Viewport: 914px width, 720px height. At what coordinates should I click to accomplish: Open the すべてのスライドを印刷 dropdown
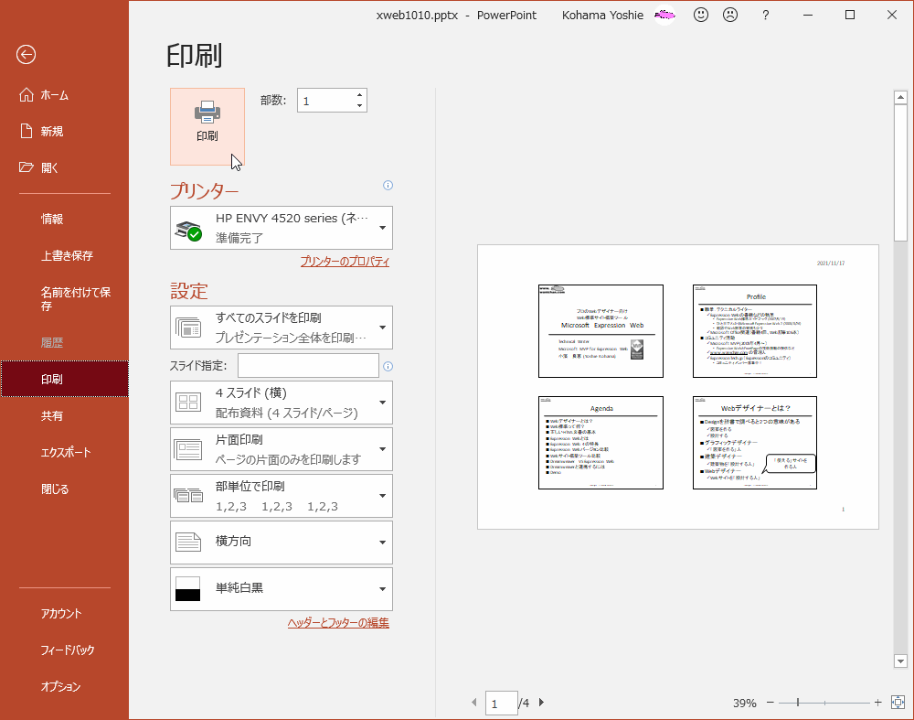pos(281,328)
